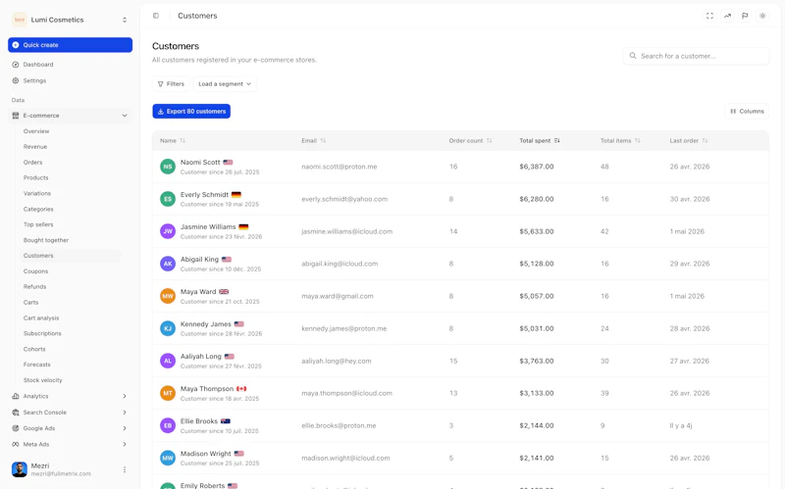Click the Lumi Cosmetics logo icon

[20, 20]
